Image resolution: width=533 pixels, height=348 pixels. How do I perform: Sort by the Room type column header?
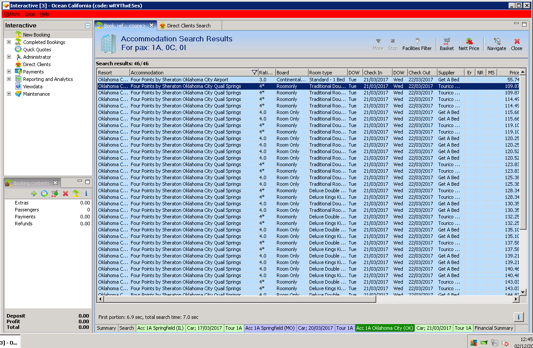click(327, 73)
